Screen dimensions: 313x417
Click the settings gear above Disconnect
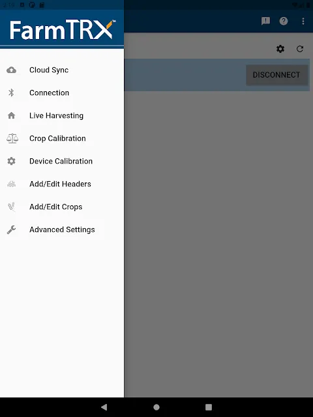[x=280, y=49]
